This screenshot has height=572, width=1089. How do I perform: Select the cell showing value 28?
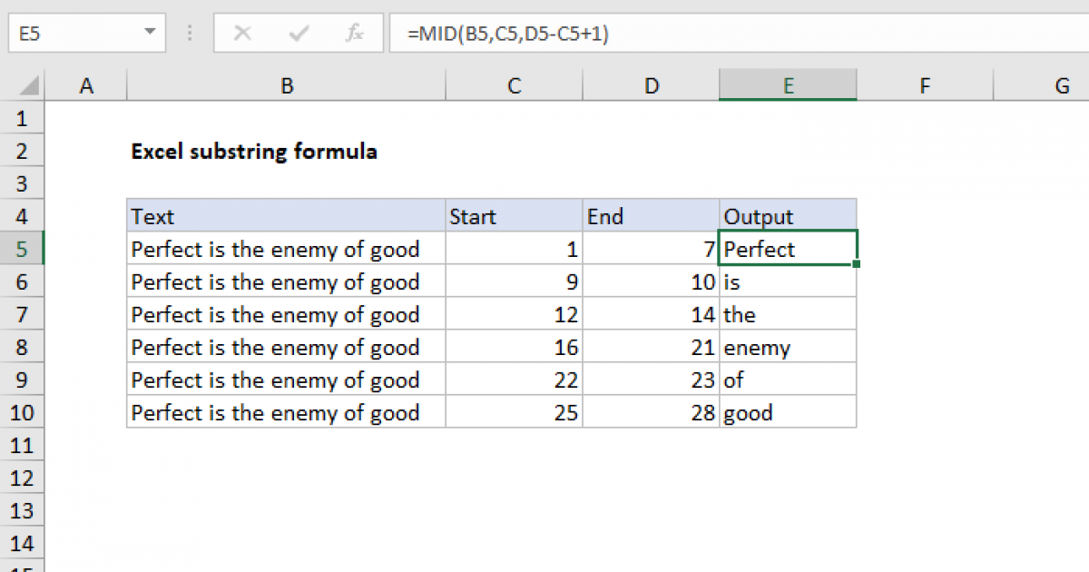click(x=651, y=412)
